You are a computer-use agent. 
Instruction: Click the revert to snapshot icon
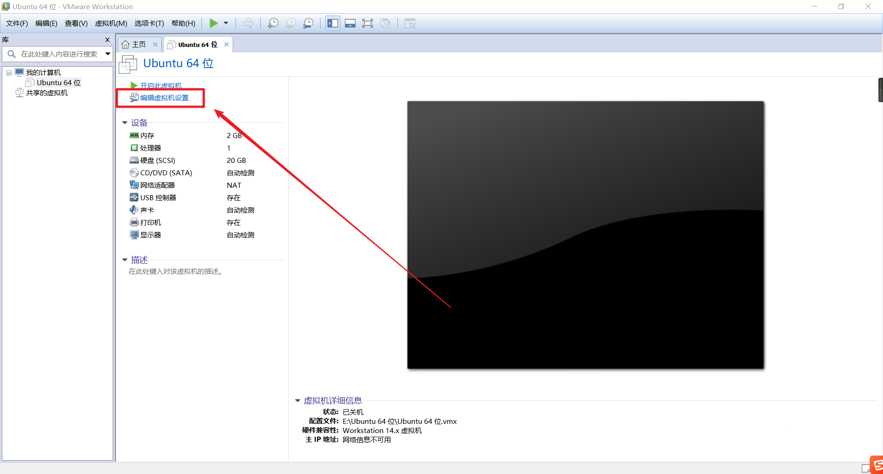(291, 23)
